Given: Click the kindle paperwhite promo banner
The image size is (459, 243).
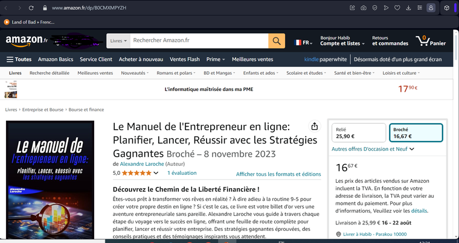Looking at the screenshot, I should click(x=373, y=59).
